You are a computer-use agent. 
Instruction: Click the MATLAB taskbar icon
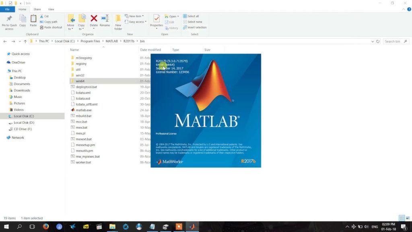192,226
